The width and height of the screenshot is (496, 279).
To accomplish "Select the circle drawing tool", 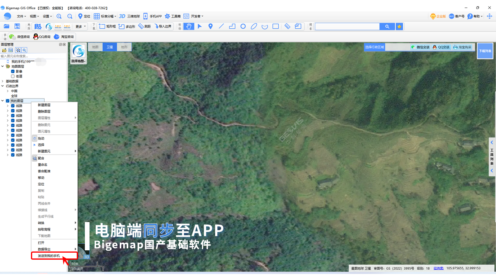I will 243,26.
